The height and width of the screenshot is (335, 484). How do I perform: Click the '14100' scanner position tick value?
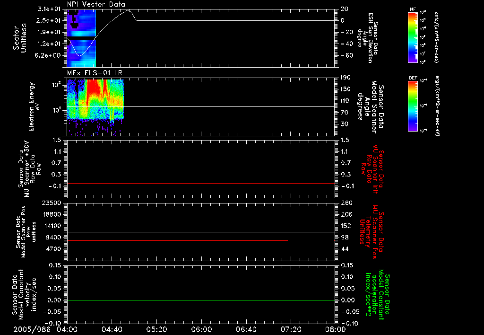point(52,226)
